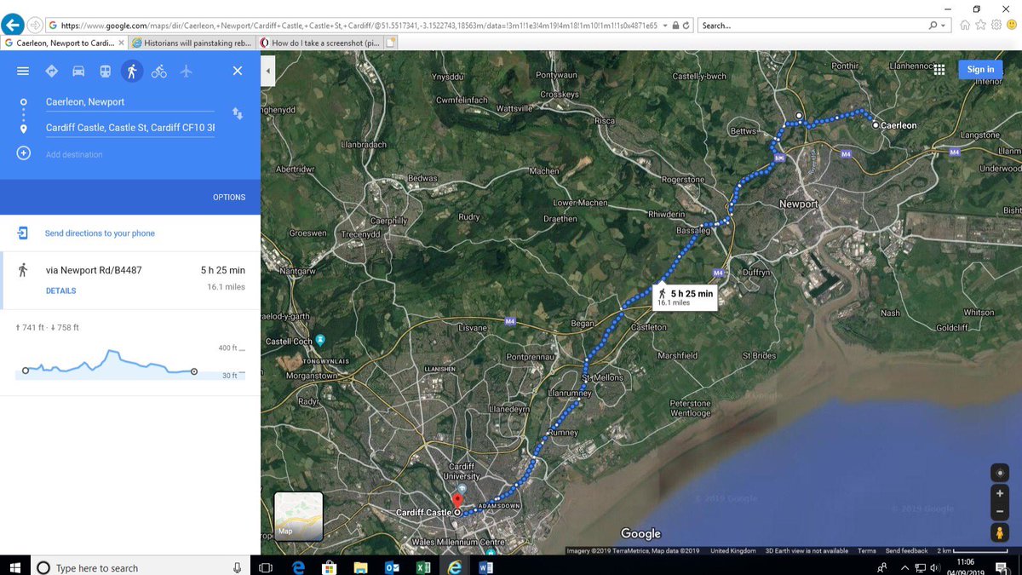Collapse the side panel with arrow

268,72
